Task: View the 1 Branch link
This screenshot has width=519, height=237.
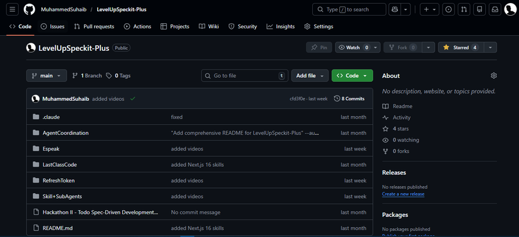Action: tap(87, 76)
